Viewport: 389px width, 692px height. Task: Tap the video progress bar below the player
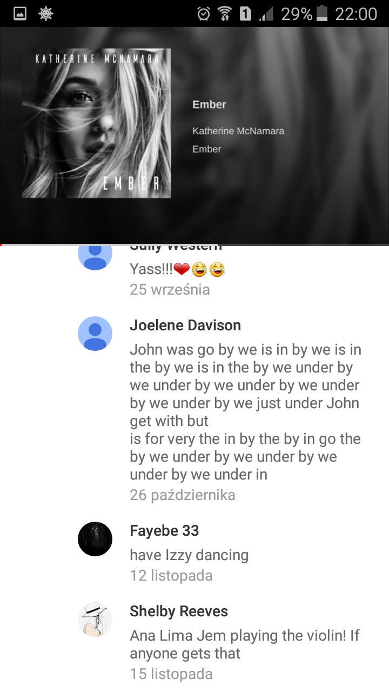pos(194,245)
